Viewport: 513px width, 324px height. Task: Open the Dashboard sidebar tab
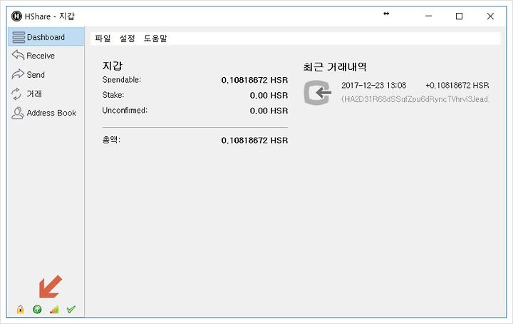point(46,36)
